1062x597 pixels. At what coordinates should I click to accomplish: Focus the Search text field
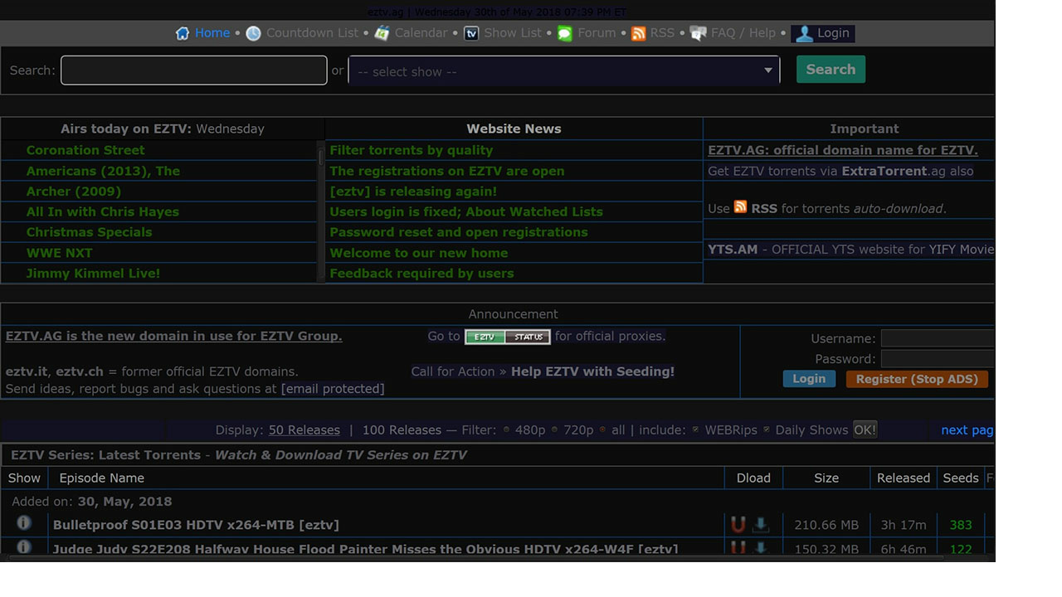194,70
